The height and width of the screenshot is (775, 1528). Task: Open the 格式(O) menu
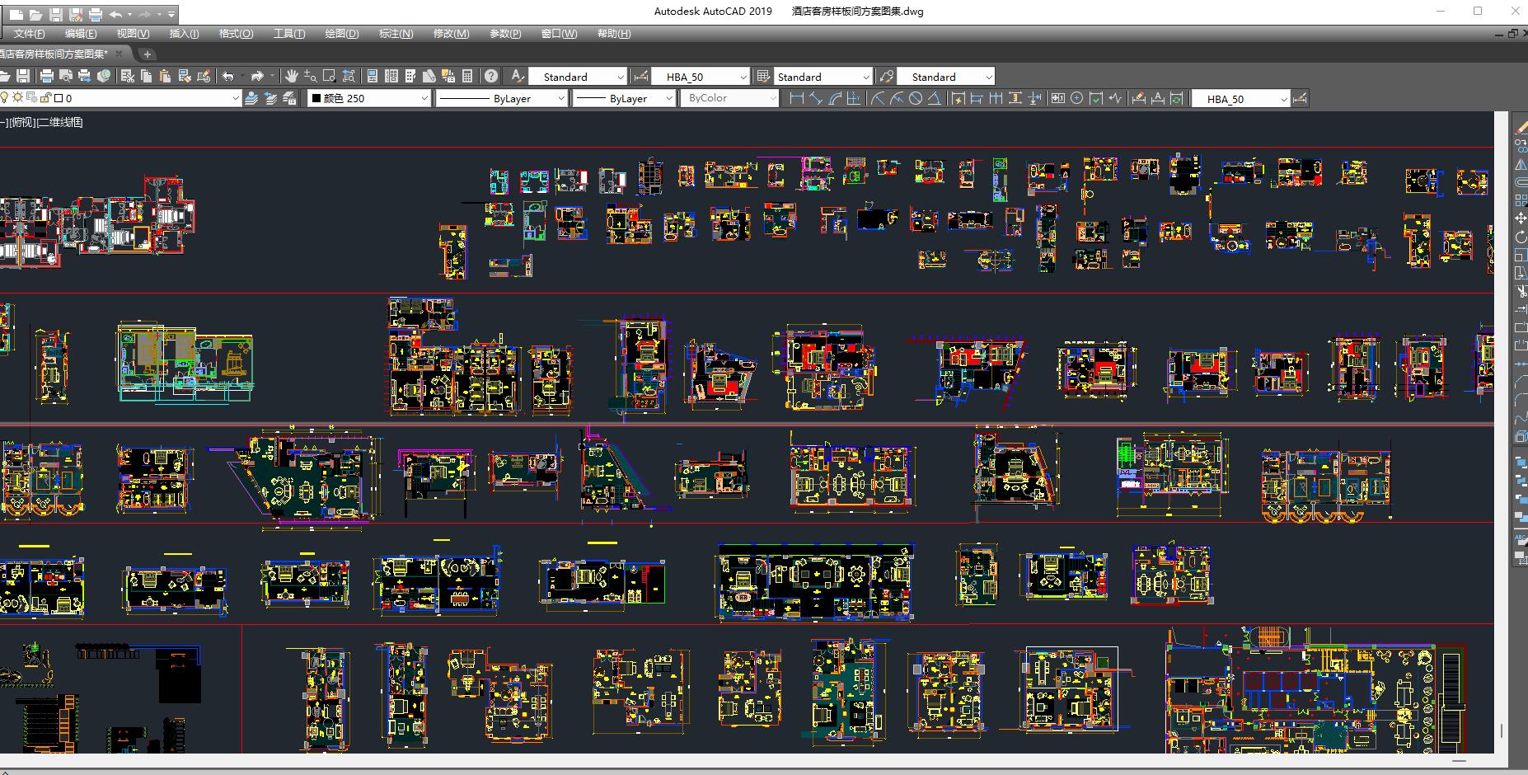[236, 34]
